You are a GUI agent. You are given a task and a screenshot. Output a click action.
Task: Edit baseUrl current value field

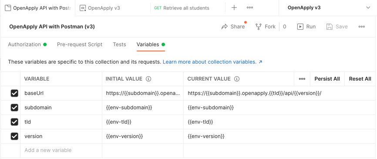pyautogui.click(x=279, y=93)
